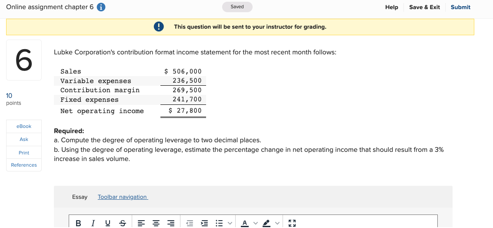Open References in the sidebar

pyautogui.click(x=24, y=165)
